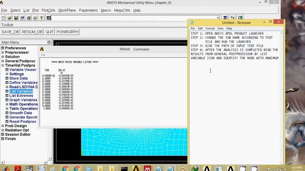Click the Main Menu collapse circle icon
Image resolution: width=305 pixels, height=171 pixels.
49,42
